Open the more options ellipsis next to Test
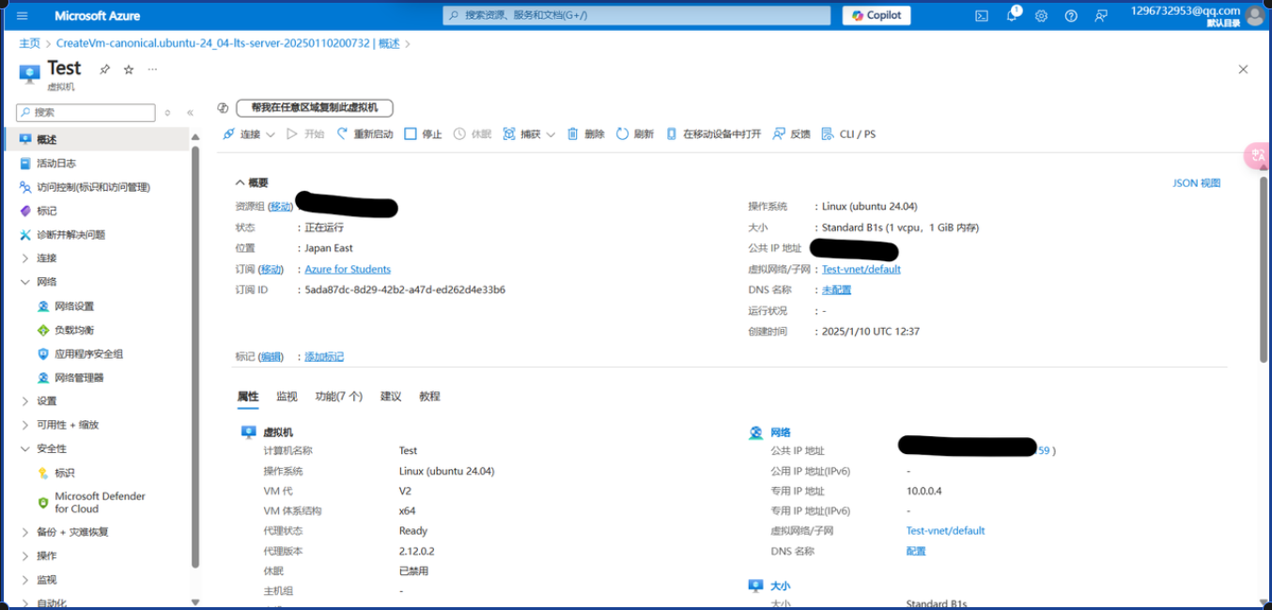The image size is (1272, 610). point(153,70)
